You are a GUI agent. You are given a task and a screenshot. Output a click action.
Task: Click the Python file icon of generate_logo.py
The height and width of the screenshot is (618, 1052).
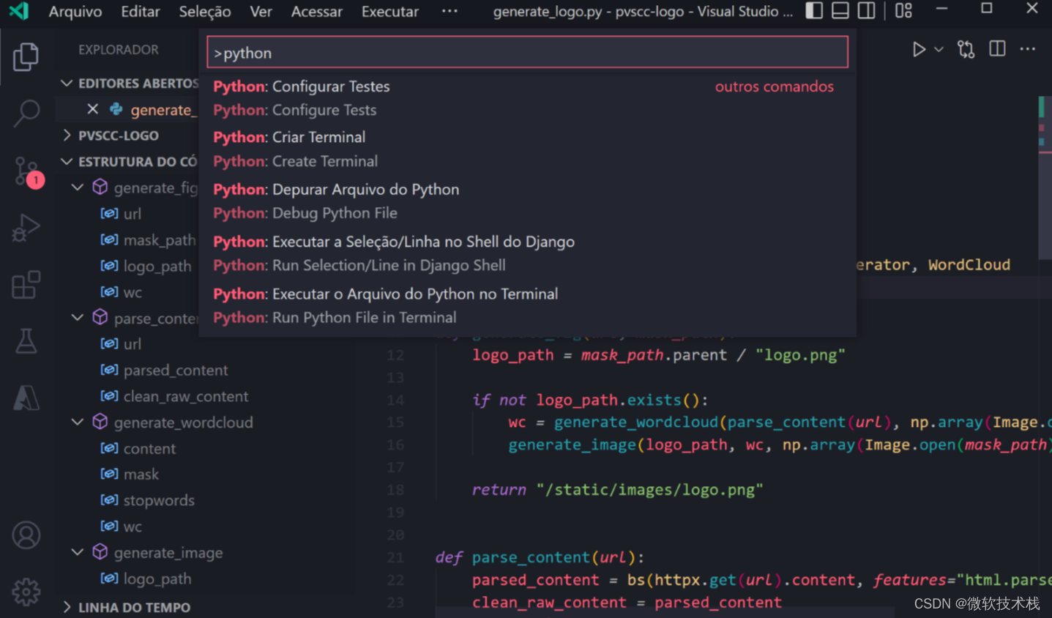click(116, 109)
